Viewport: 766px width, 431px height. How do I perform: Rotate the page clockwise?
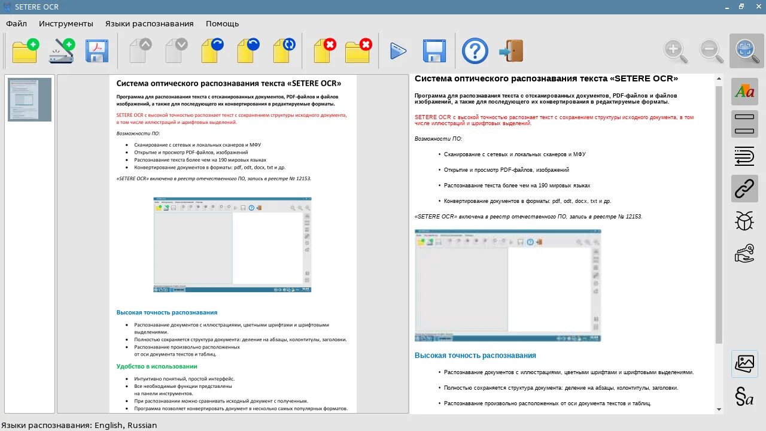[x=212, y=51]
